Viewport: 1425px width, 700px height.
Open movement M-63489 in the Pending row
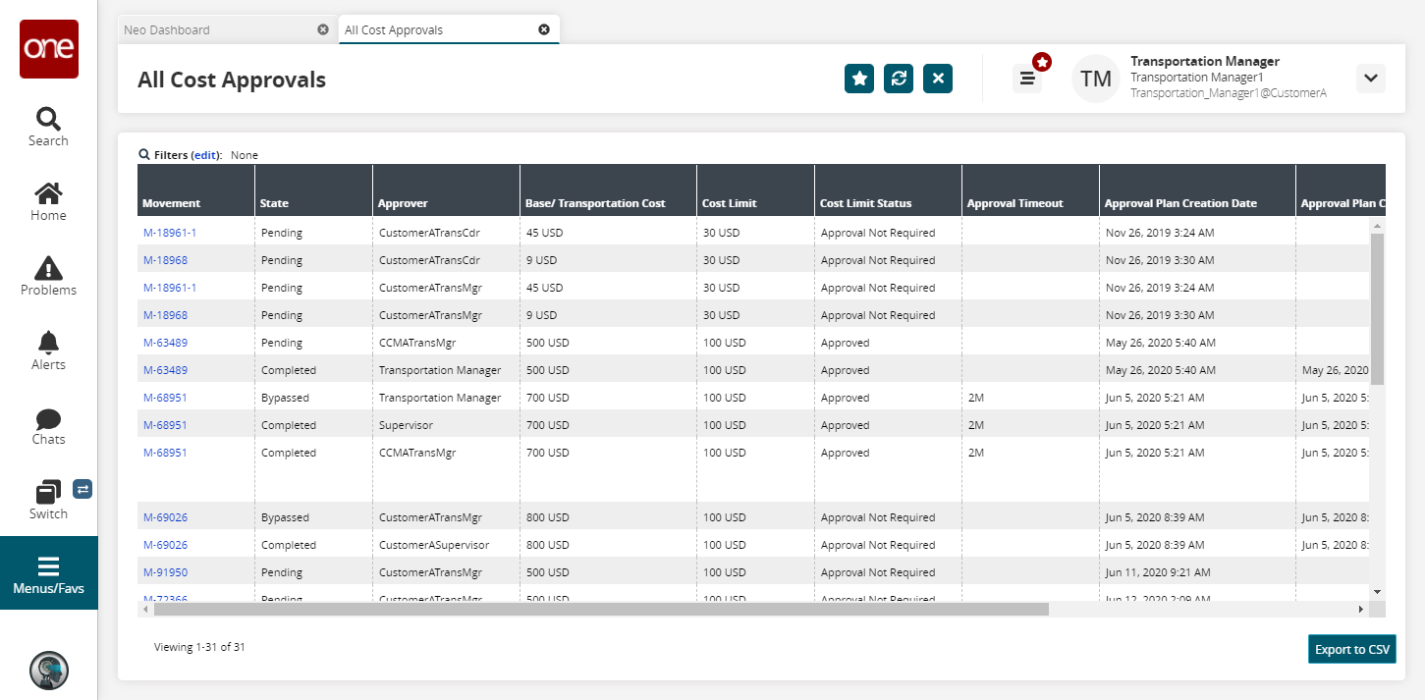point(165,343)
